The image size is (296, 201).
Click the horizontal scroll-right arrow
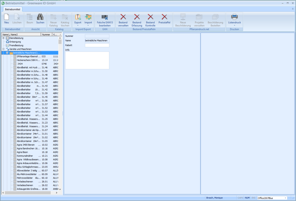click(57, 193)
